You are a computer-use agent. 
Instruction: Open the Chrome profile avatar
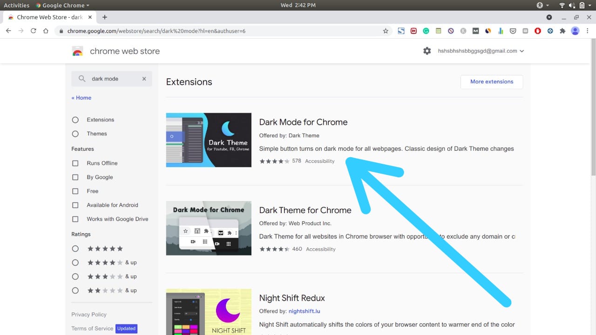click(x=575, y=31)
